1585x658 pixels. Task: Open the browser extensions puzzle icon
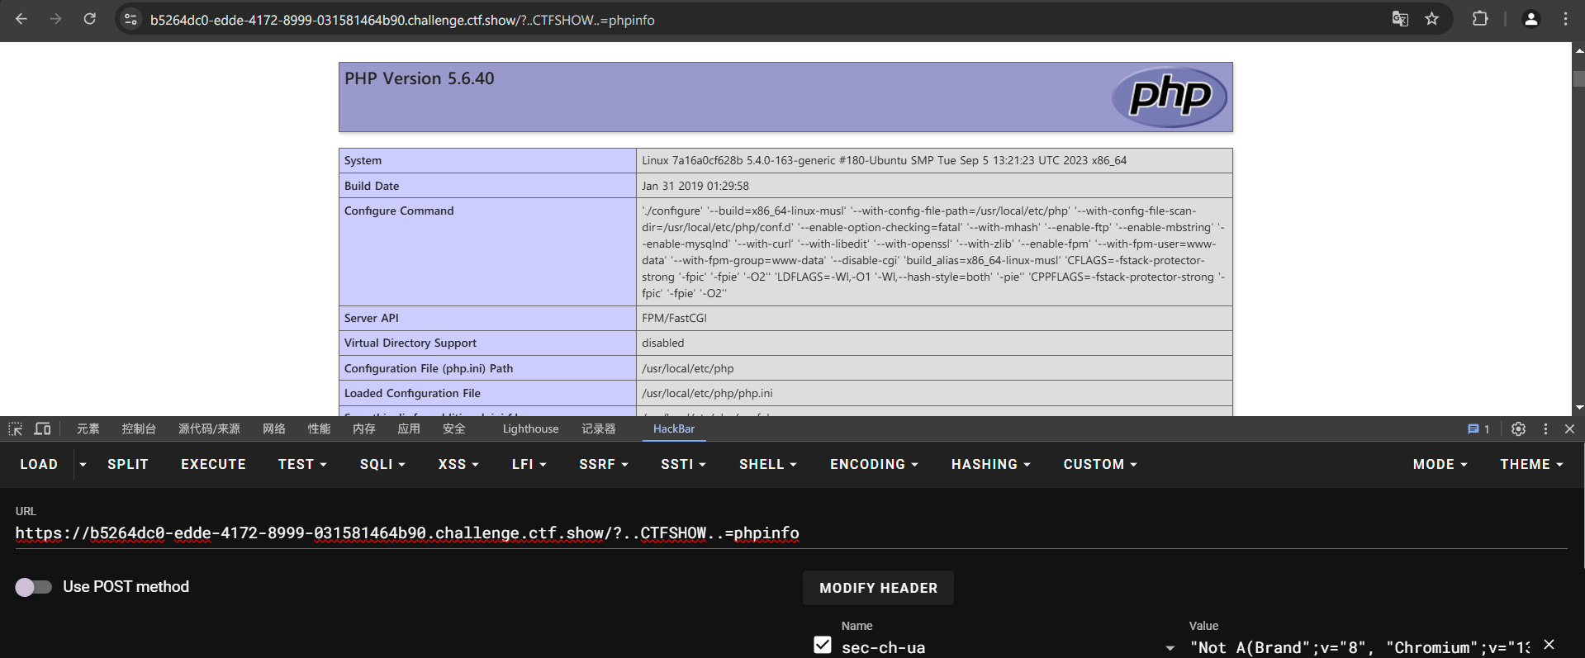tap(1479, 19)
